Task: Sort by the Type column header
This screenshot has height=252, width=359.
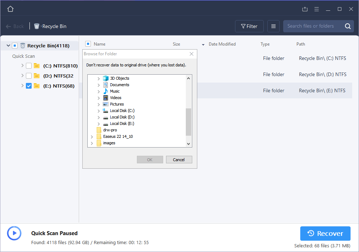Action: click(x=265, y=44)
